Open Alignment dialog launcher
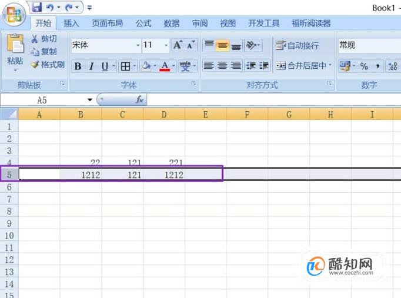401x298 pixels. pyautogui.click(x=329, y=83)
